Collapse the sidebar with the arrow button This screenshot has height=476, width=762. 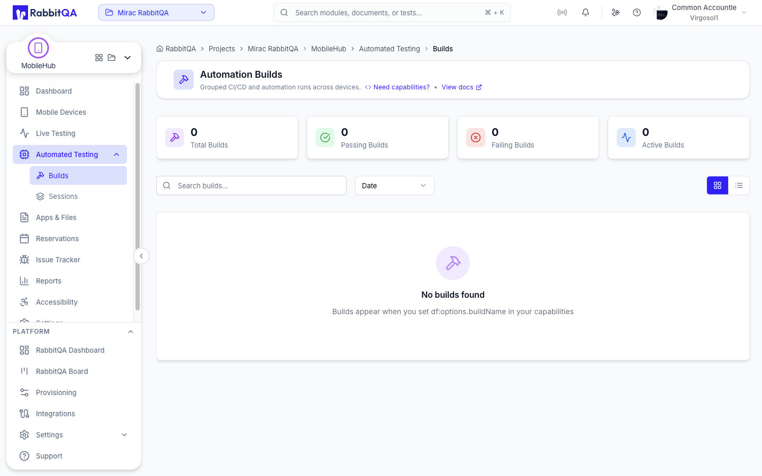[141, 256]
